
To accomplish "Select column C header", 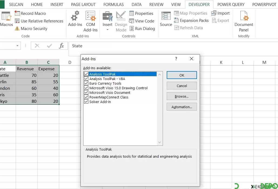I will [48, 62].
